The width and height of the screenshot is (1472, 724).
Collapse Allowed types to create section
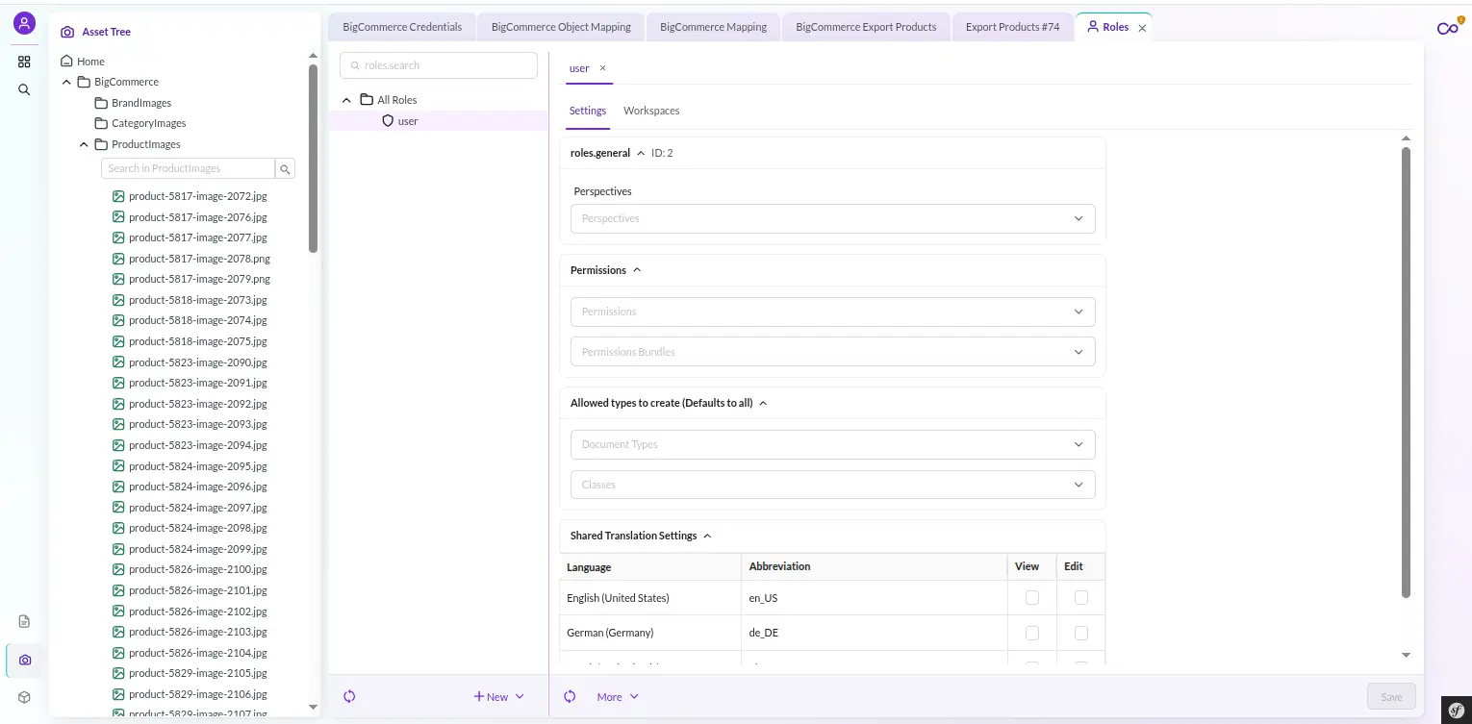[763, 403]
